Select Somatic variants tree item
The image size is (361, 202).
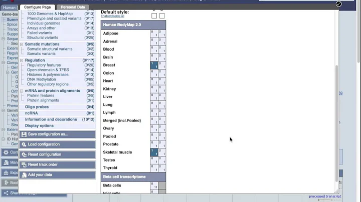coord(41,53)
